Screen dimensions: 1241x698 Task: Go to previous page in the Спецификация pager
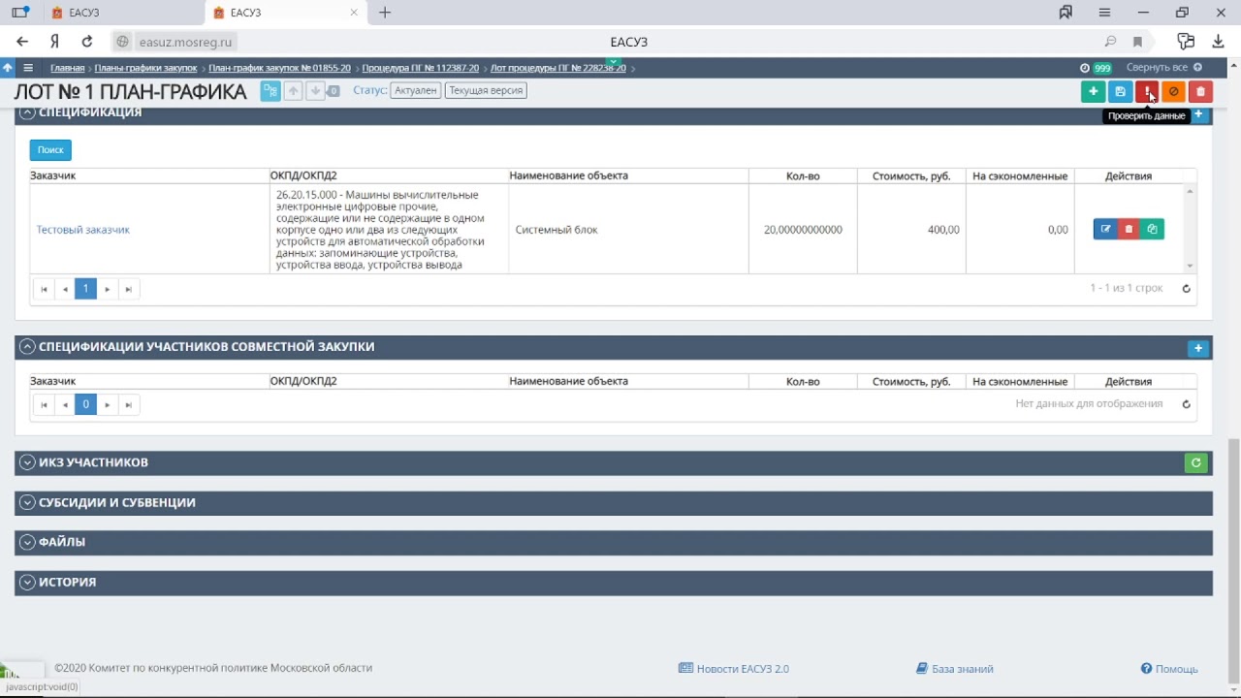click(x=65, y=289)
